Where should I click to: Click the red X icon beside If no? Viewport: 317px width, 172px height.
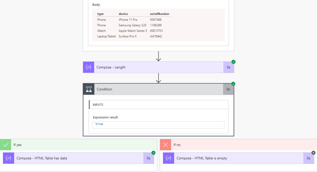coord(165,144)
